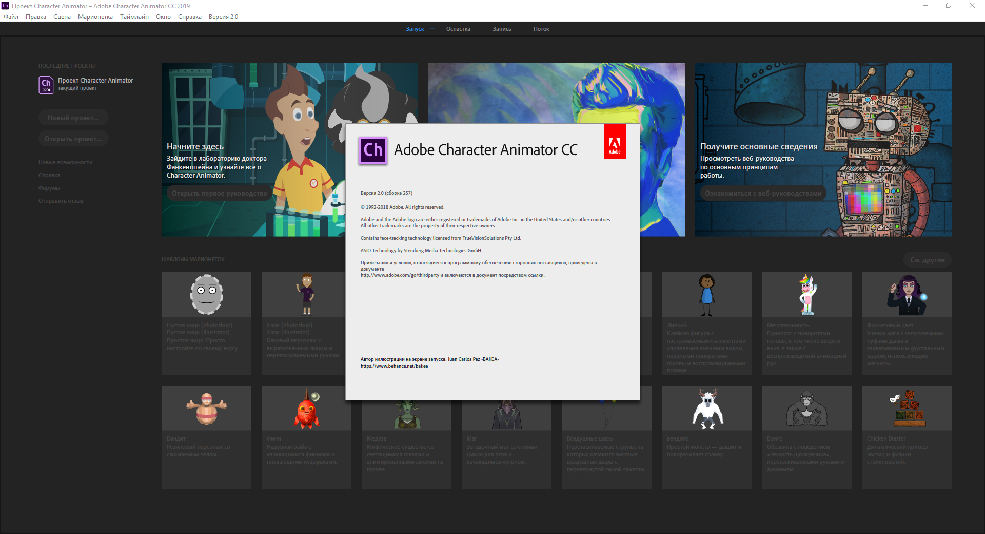Select the Воздушные шары template
The image size is (985, 534).
tap(606, 445)
